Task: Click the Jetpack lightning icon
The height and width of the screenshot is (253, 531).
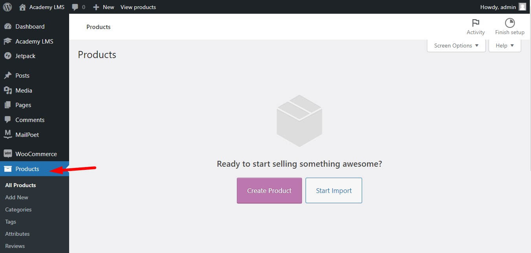Action: (x=7, y=56)
